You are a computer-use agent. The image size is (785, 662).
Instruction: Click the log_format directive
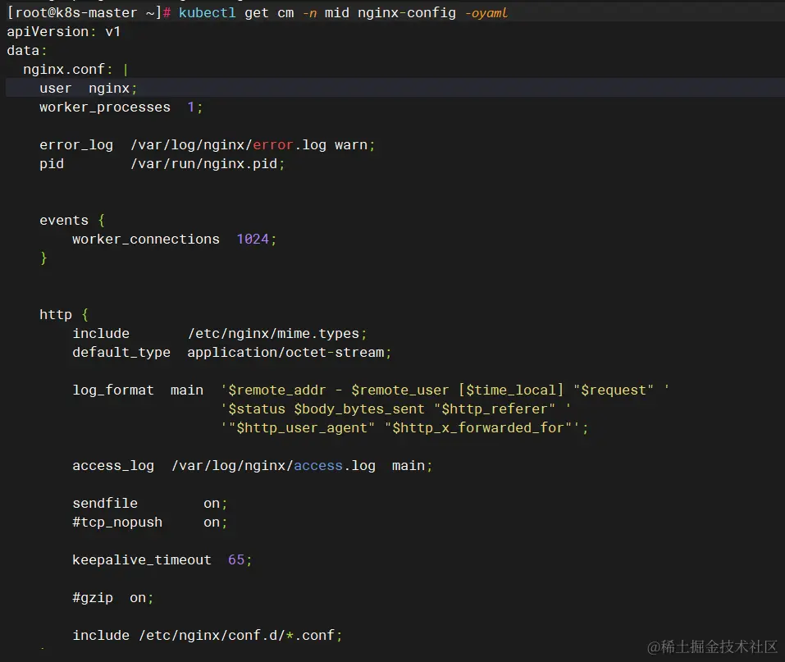113,390
